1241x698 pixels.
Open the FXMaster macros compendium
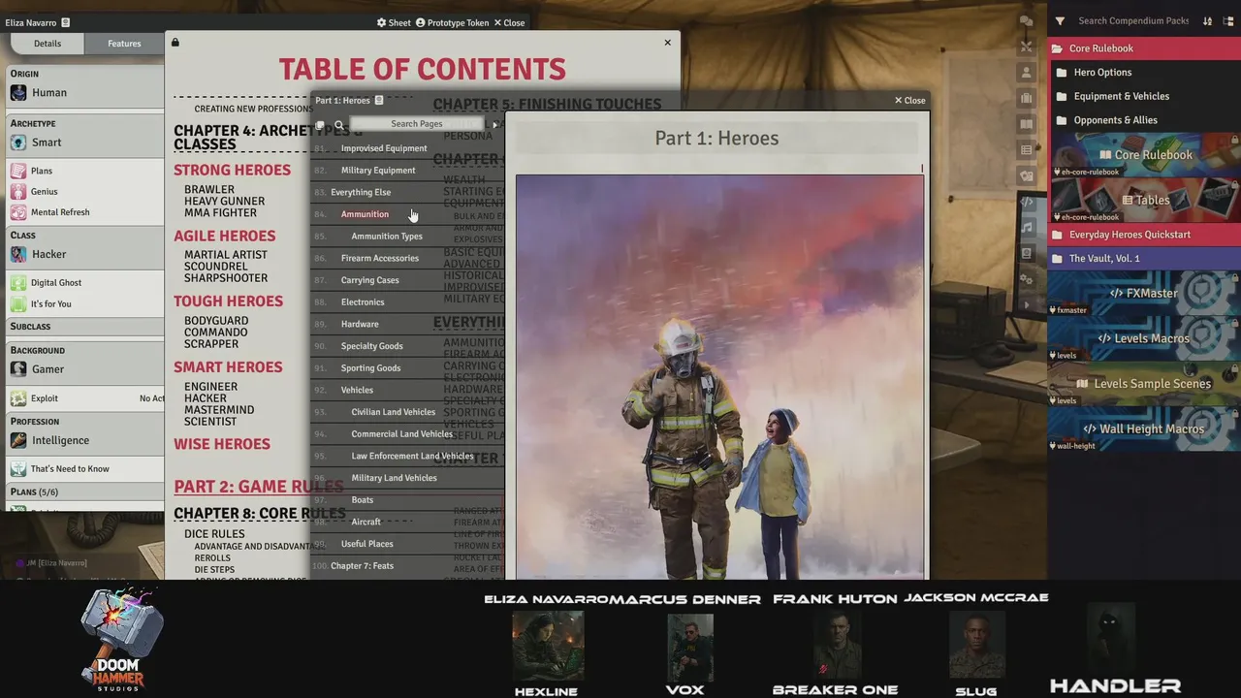[x=1144, y=293]
